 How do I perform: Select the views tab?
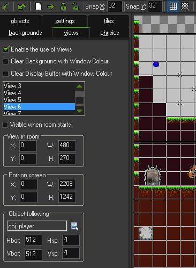tap(71, 33)
